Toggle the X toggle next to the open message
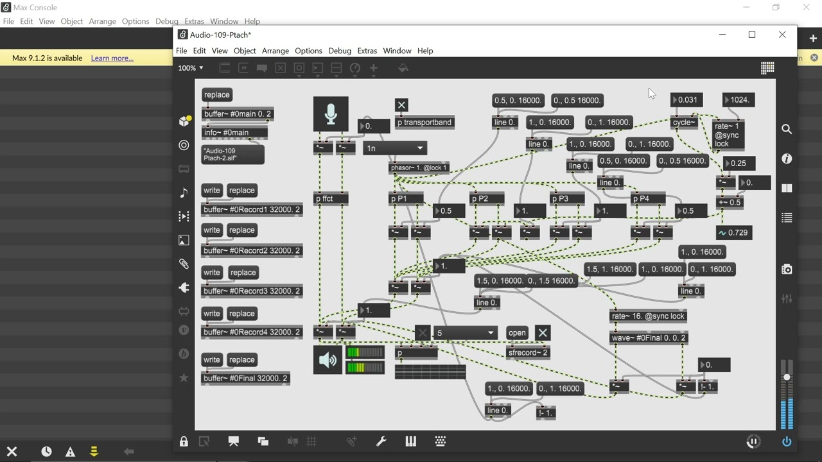 (x=543, y=333)
